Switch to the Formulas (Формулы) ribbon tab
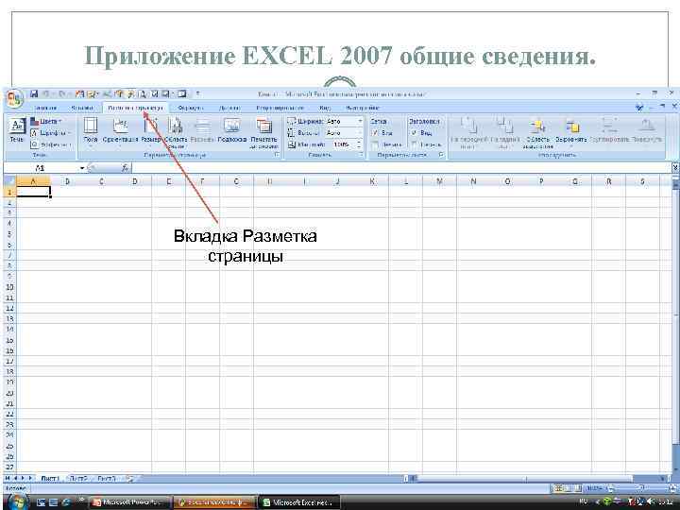Viewport: 680px width, 510px height. coord(190,108)
